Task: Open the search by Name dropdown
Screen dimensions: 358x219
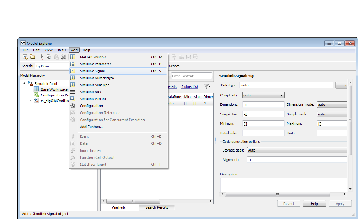Action: 52,66
